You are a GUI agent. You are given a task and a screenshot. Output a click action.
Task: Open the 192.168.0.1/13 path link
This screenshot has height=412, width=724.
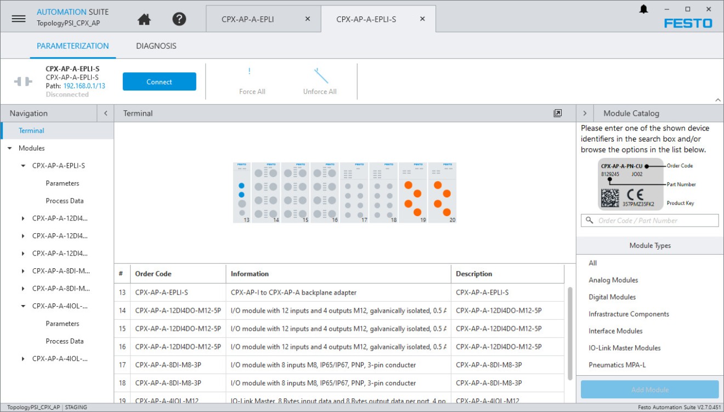point(84,86)
